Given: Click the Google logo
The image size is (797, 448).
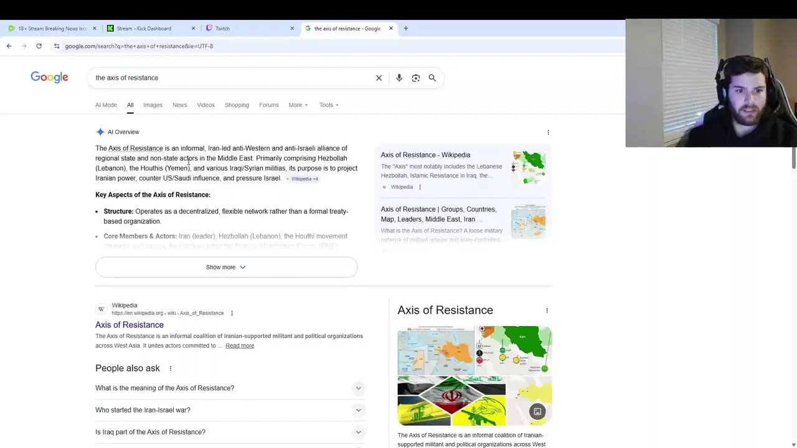Looking at the screenshot, I should tap(49, 77).
